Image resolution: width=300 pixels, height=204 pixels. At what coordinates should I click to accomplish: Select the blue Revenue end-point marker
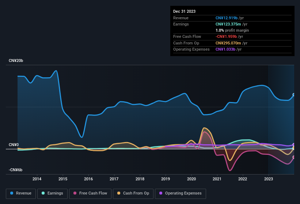pyautogui.click(x=294, y=95)
